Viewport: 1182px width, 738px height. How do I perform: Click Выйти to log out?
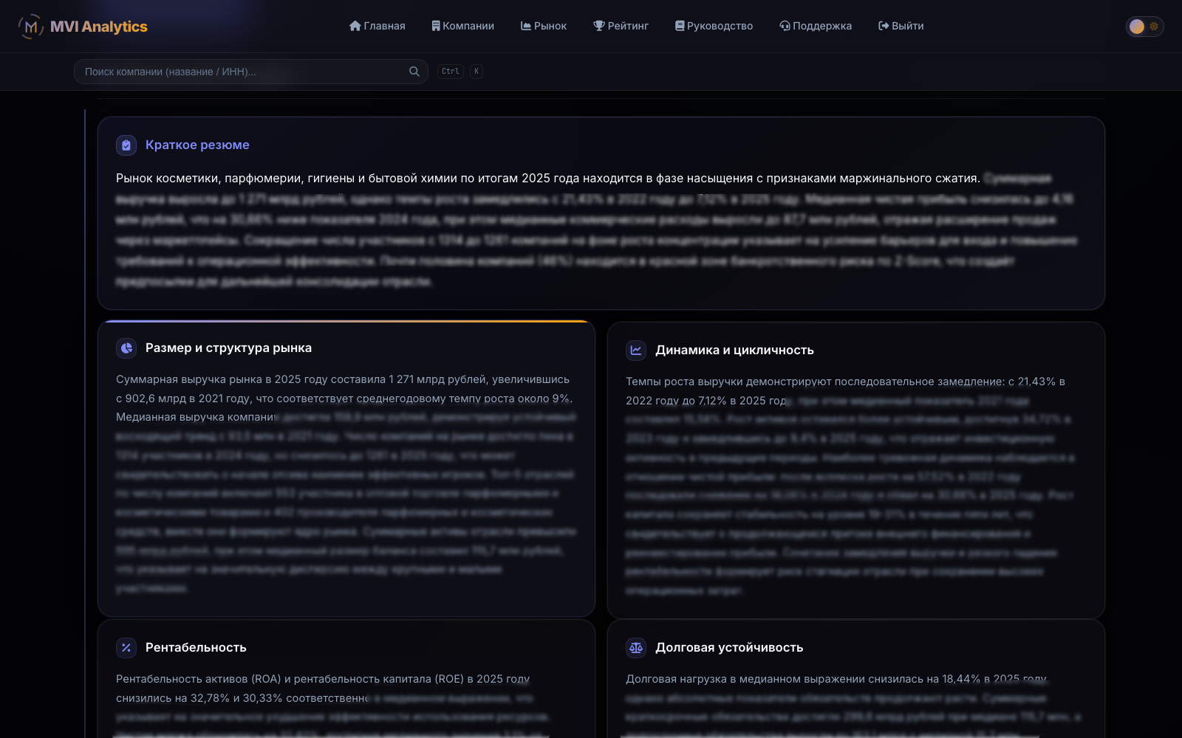click(x=901, y=26)
